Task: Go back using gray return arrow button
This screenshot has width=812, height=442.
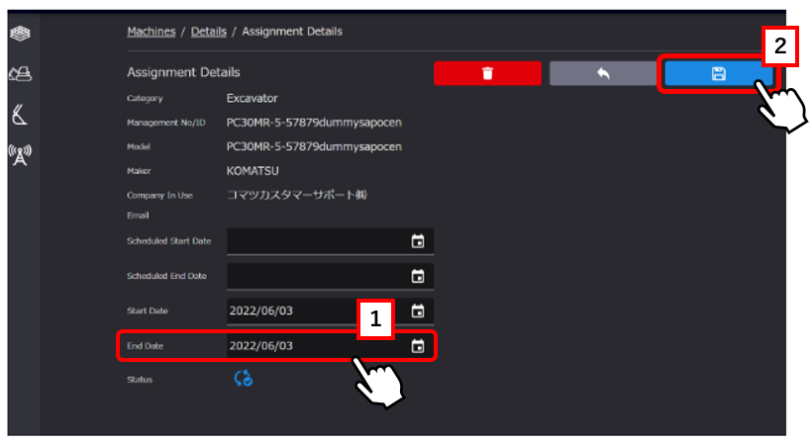Action: pyautogui.click(x=603, y=73)
